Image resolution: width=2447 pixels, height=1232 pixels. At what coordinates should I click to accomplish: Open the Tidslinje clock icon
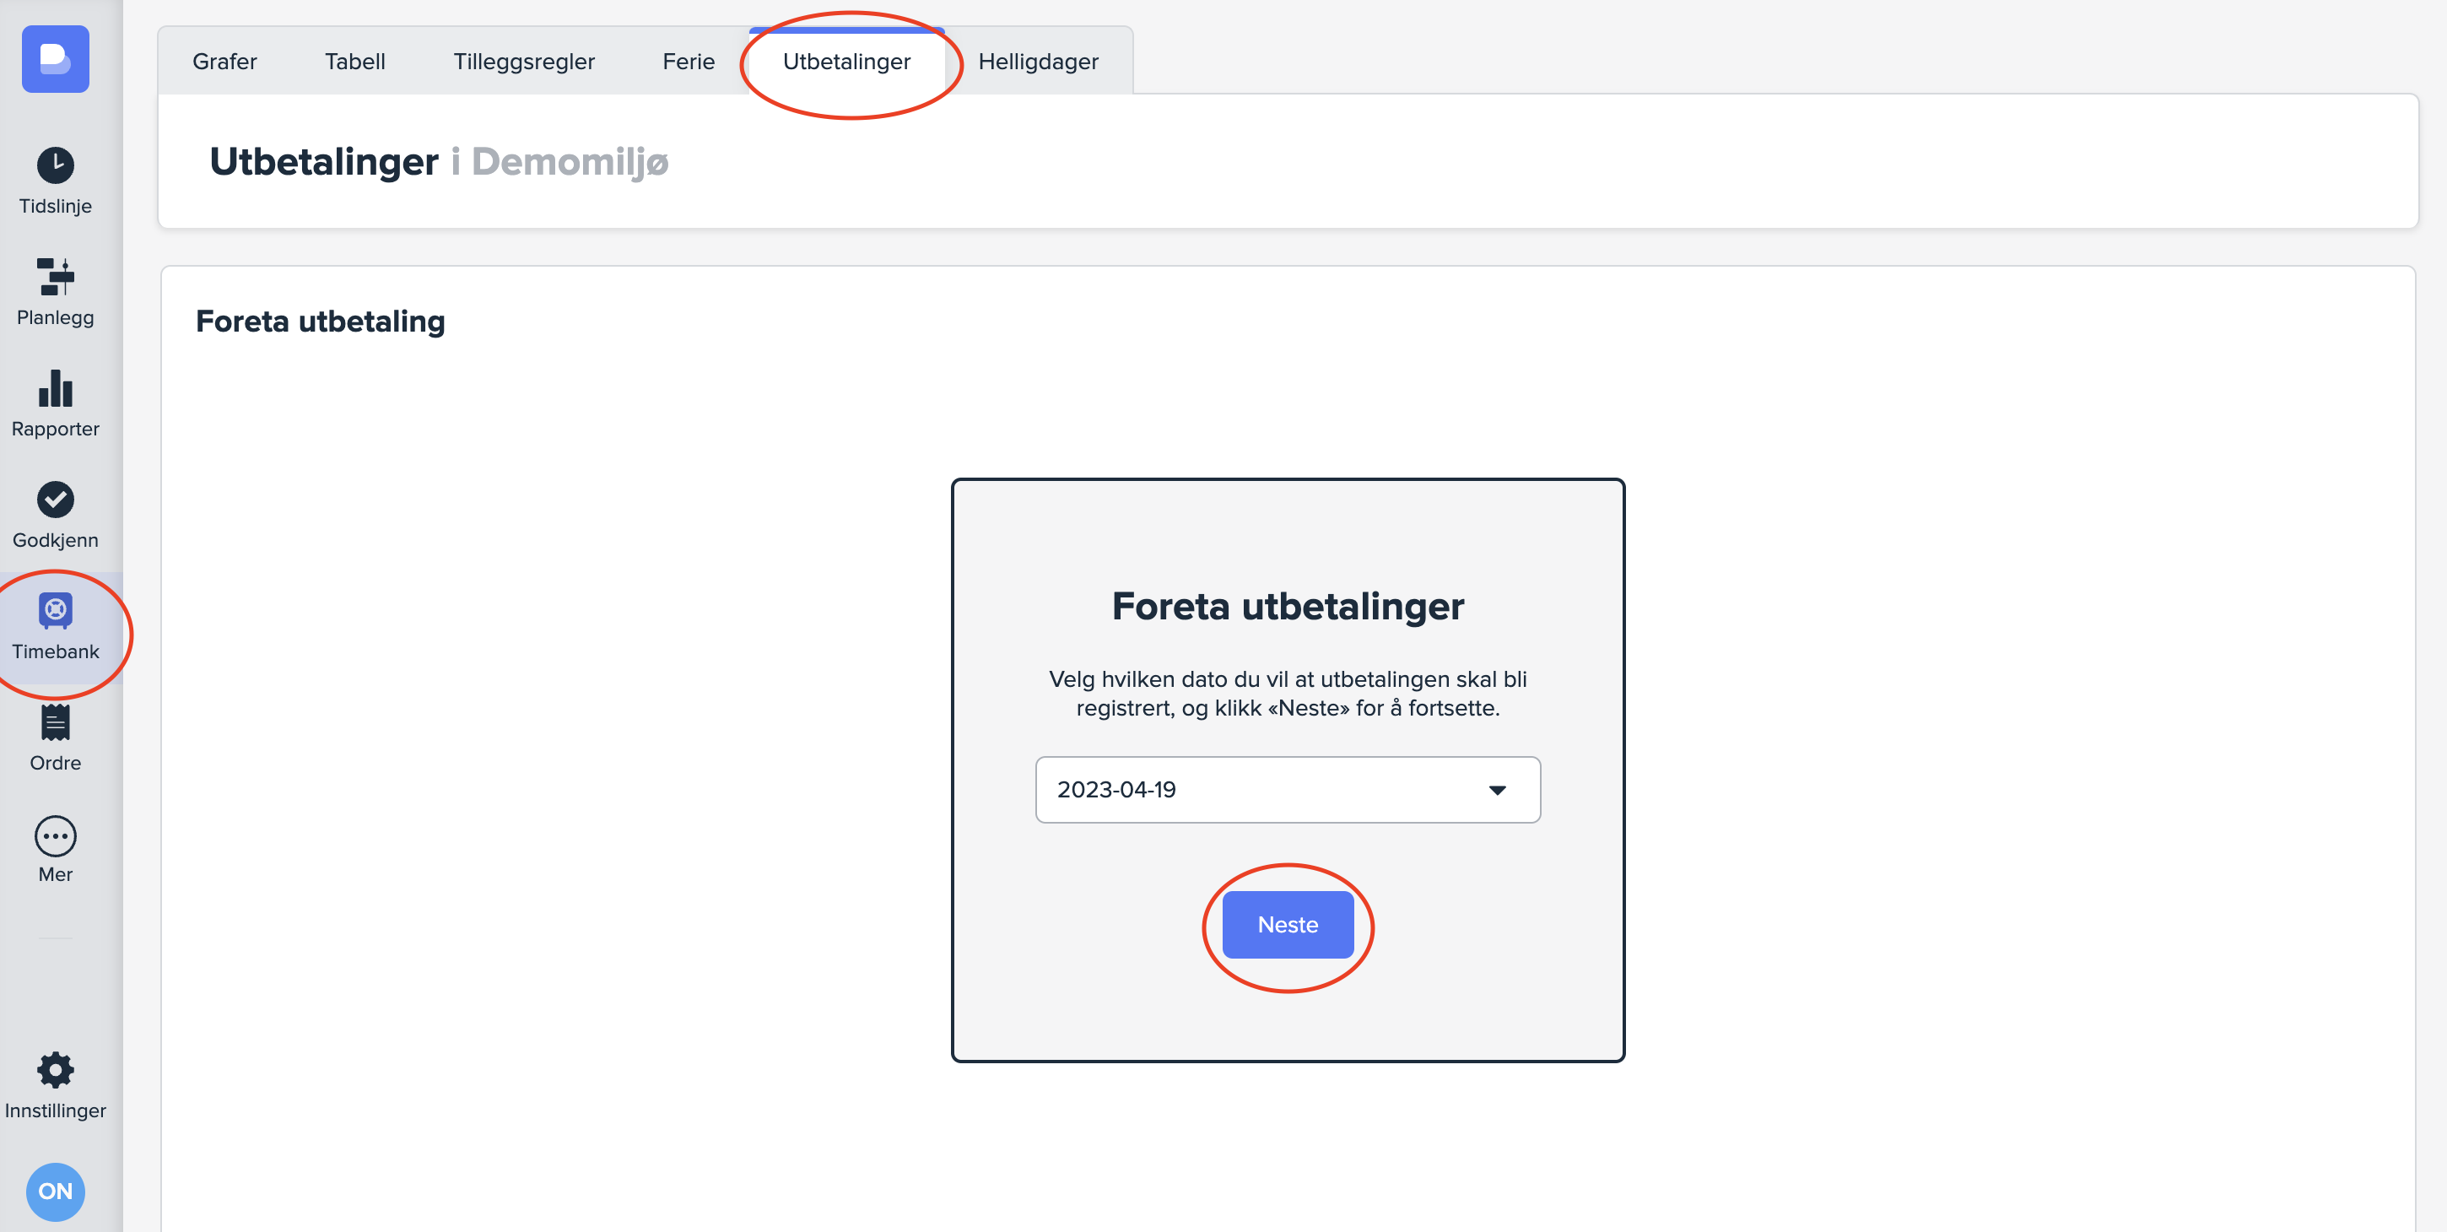click(55, 165)
